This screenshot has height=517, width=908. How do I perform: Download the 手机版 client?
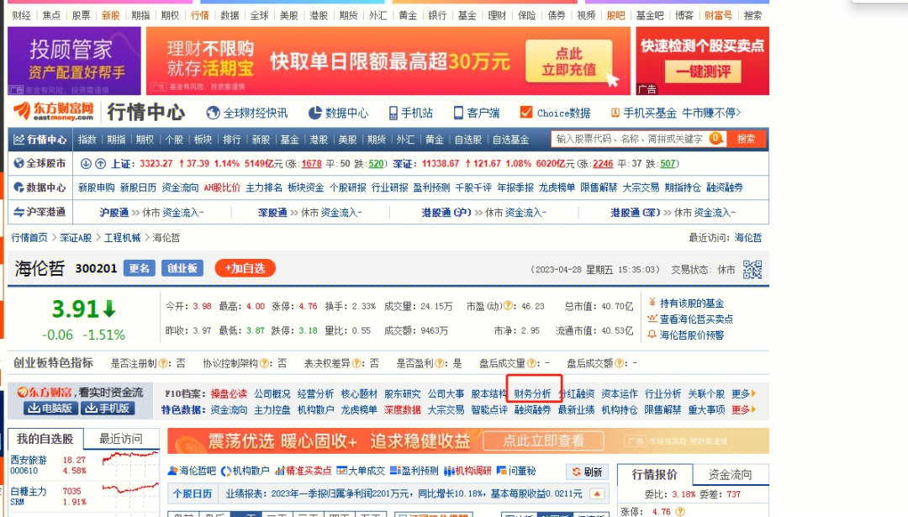[107, 409]
